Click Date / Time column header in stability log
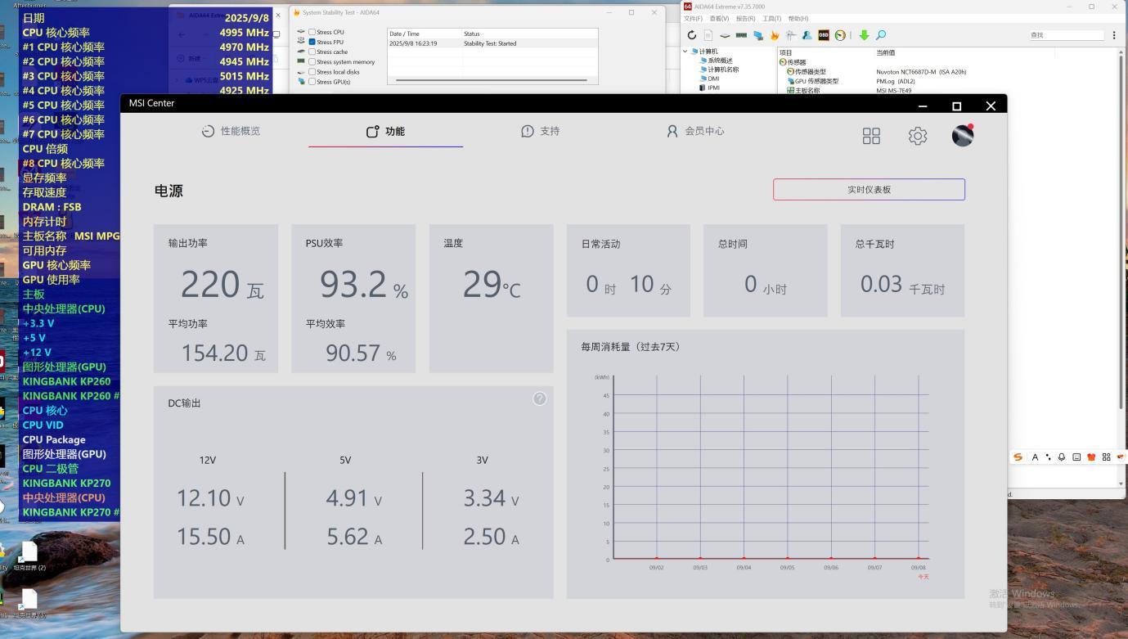Screen dimensions: 1128x639 (x=425, y=34)
